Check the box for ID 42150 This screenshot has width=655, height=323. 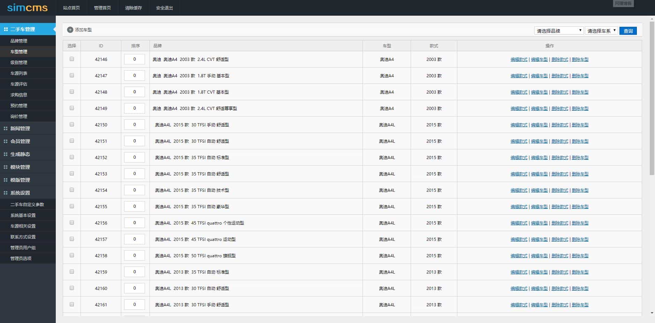point(72,125)
